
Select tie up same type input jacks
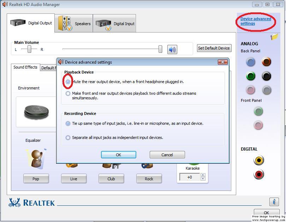point(68,123)
